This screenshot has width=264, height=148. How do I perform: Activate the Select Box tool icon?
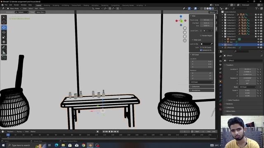(4, 17)
